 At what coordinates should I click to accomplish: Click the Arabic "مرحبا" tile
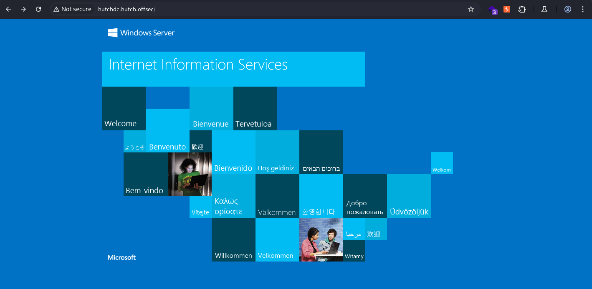[x=354, y=229]
